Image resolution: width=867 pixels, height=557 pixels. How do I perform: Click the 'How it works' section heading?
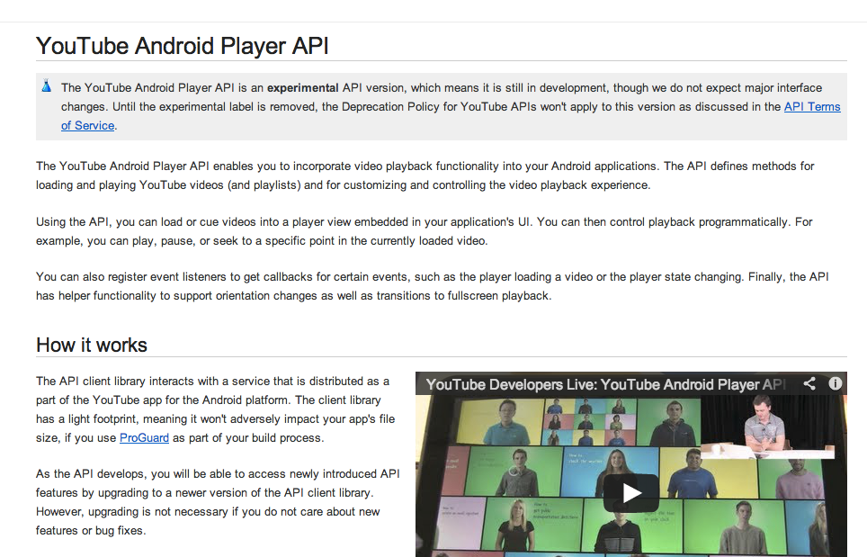(92, 345)
